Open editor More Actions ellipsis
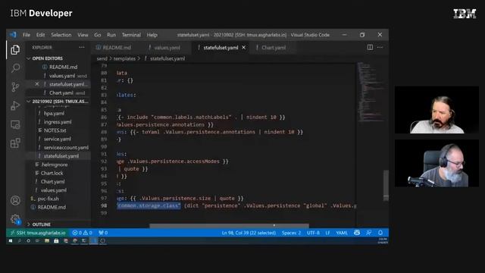 pos(380,47)
